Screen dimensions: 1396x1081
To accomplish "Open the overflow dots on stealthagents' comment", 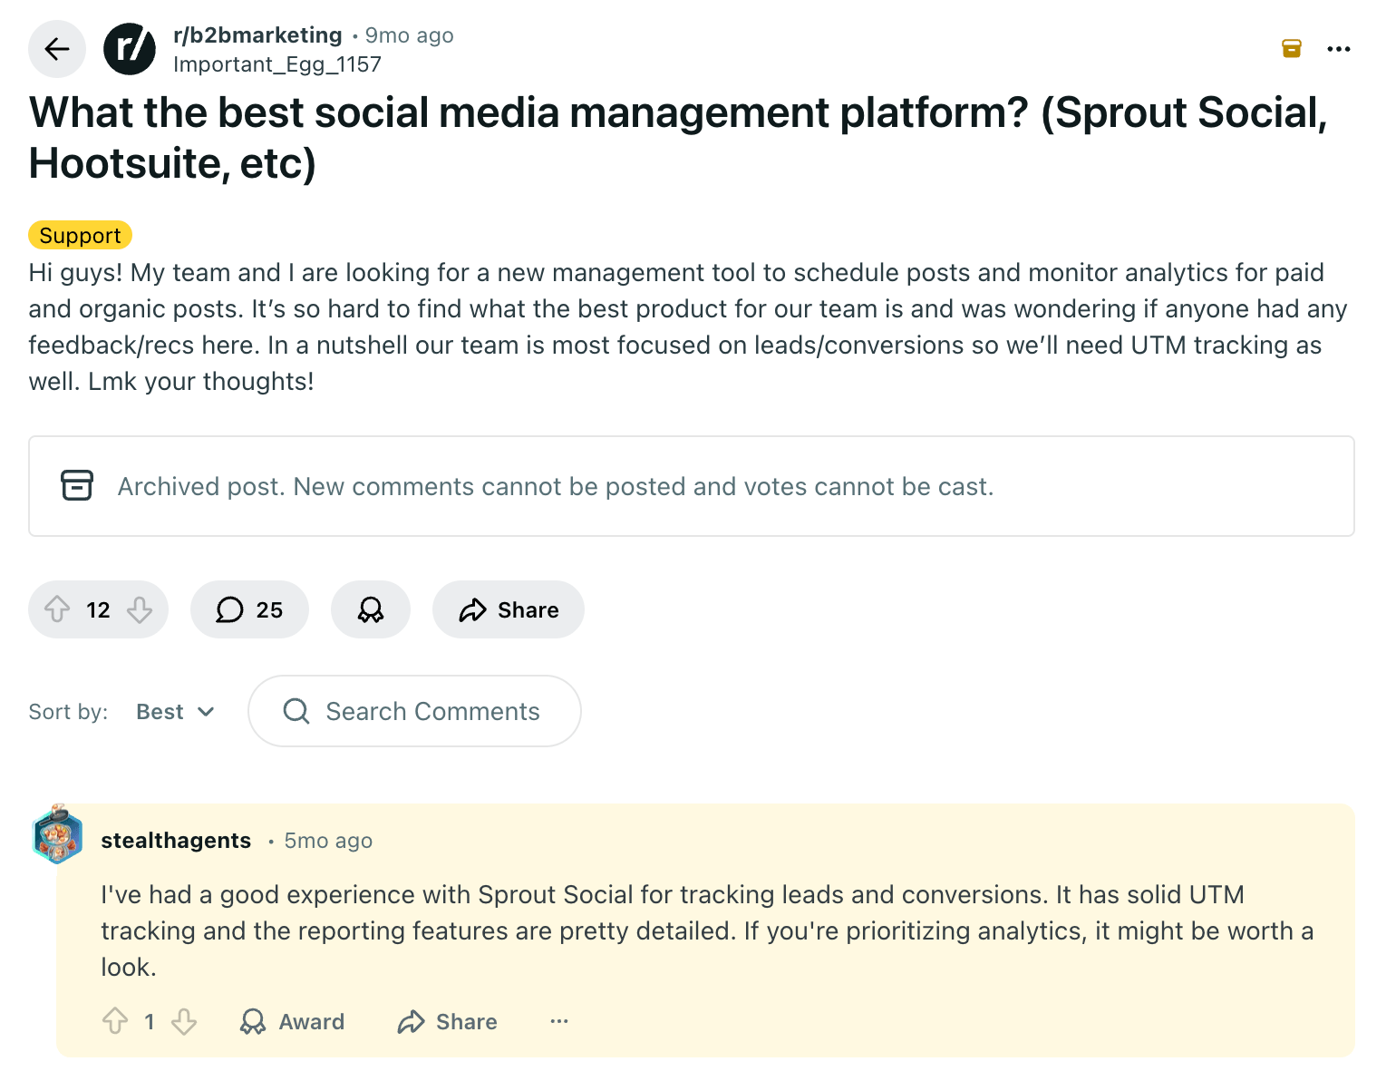I will pyautogui.click(x=558, y=1021).
